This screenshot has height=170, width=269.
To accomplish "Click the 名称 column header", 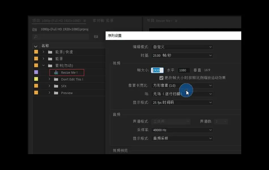I will [45, 46].
